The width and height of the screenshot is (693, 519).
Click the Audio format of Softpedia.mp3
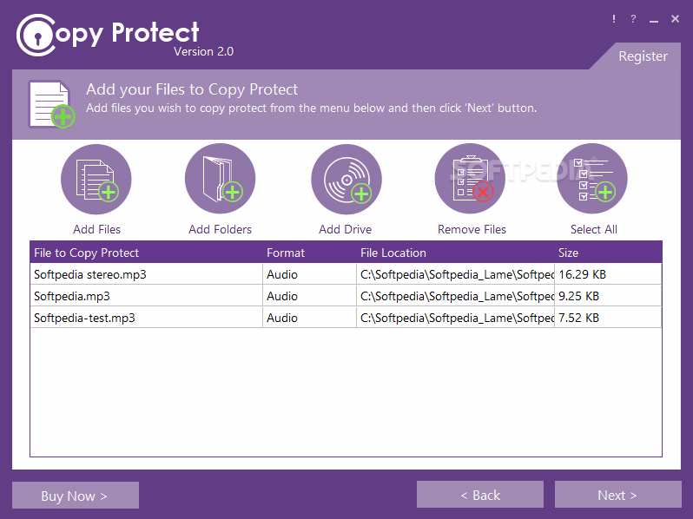[309, 296]
